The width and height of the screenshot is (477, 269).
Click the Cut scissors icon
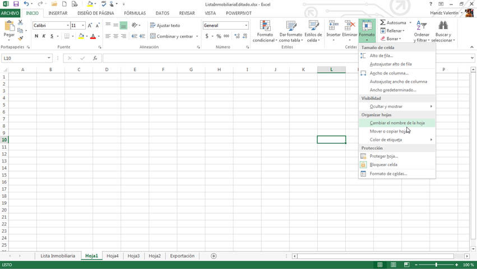21,23
